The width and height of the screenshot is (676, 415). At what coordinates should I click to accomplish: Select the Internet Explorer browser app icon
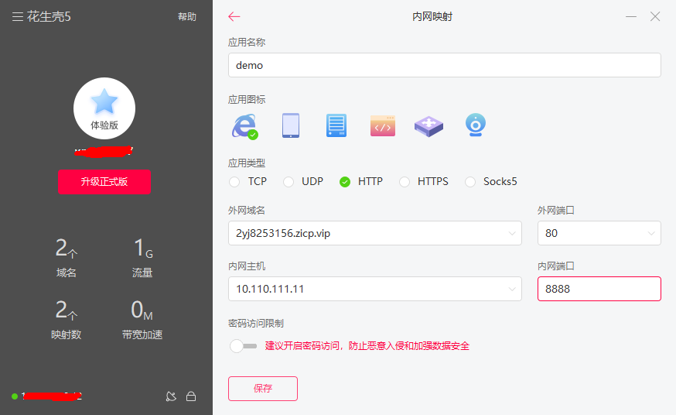[245, 126]
